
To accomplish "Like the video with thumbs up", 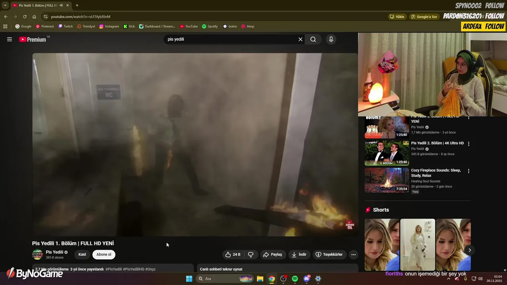I will click(233, 255).
